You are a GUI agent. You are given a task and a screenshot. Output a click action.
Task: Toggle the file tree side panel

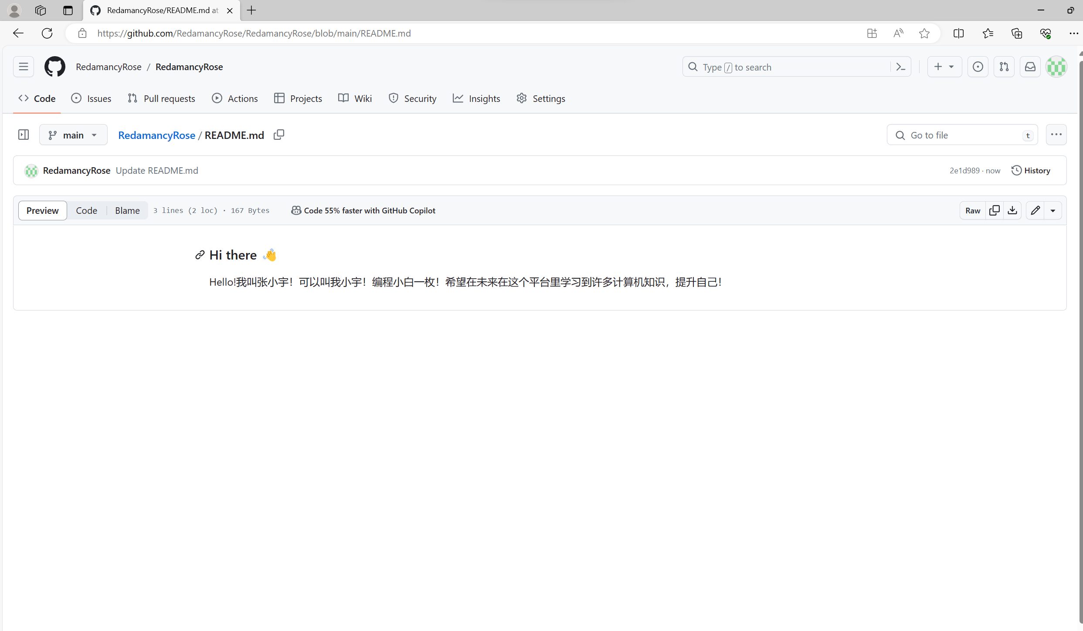pyautogui.click(x=24, y=135)
